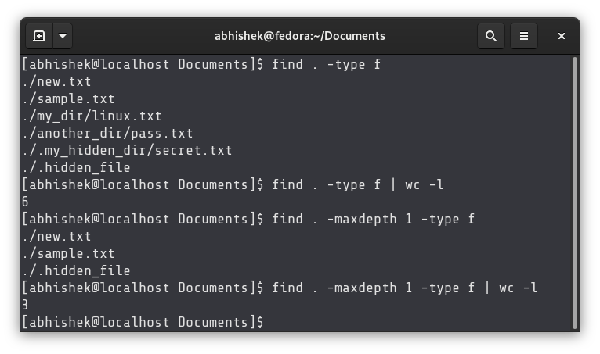Open a new terminal tab
This screenshot has height=354, width=600.
click(x=39, y=36)
